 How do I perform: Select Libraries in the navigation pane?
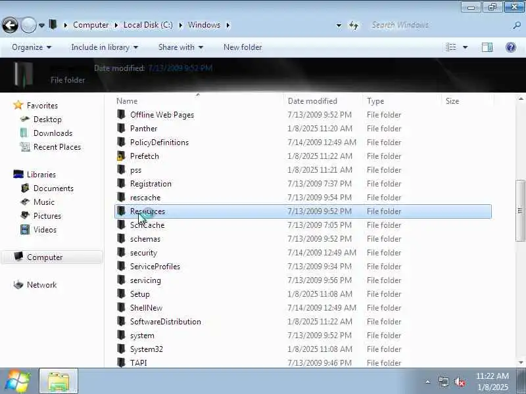pos(41,175)
